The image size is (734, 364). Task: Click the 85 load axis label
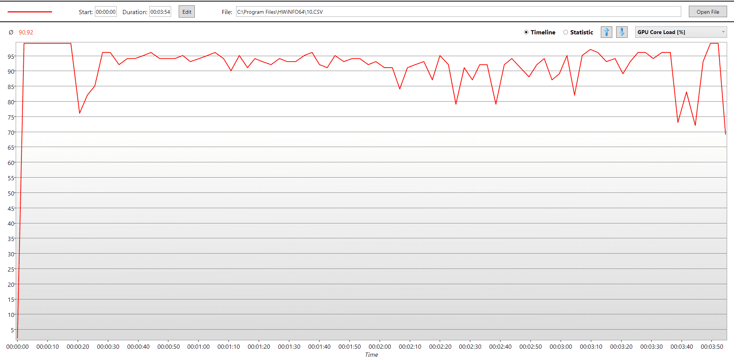click(x=11, y=87)
